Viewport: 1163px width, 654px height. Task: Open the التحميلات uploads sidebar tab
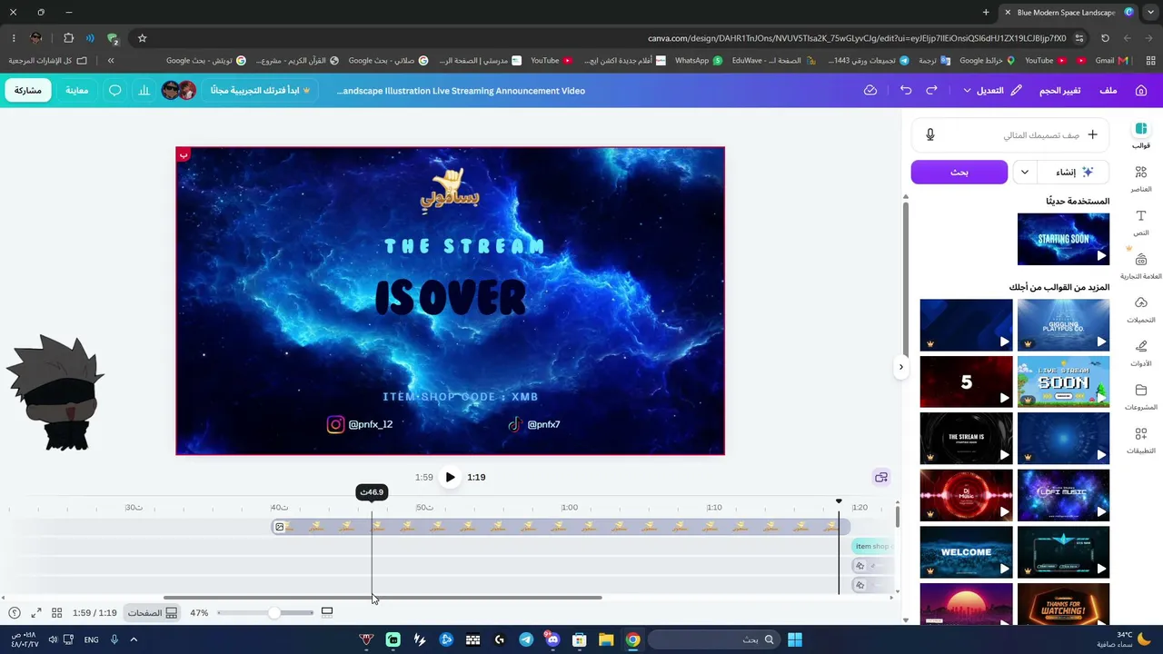(1140, 310)
